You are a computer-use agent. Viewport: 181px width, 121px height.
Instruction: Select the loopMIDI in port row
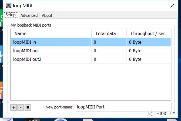(x=91, y=42)
